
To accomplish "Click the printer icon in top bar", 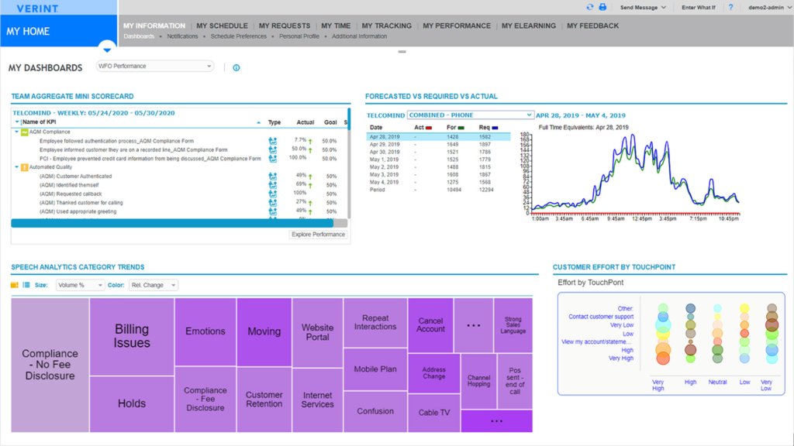I will pos(602,7).
